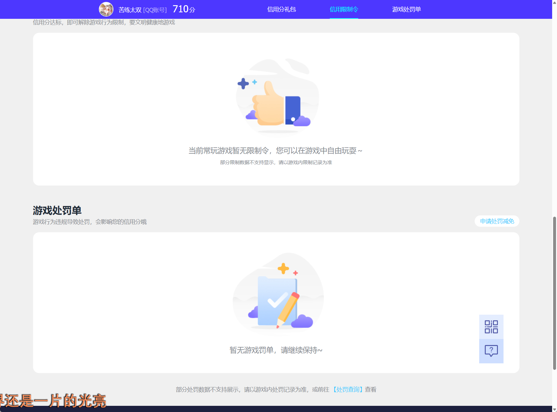Go to the 游戏处罚单 tab

click(407, 9)
